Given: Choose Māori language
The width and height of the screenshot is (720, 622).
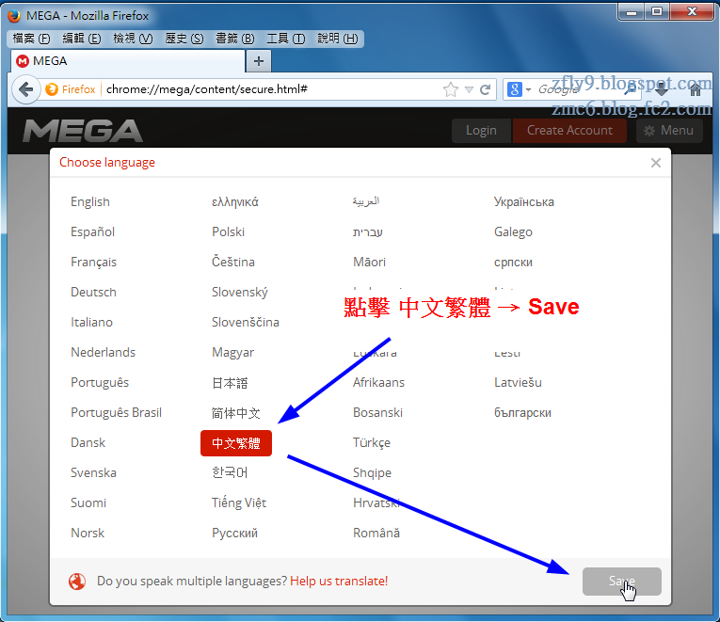Looking at the screenshot, I should click(x=369, y=263).
